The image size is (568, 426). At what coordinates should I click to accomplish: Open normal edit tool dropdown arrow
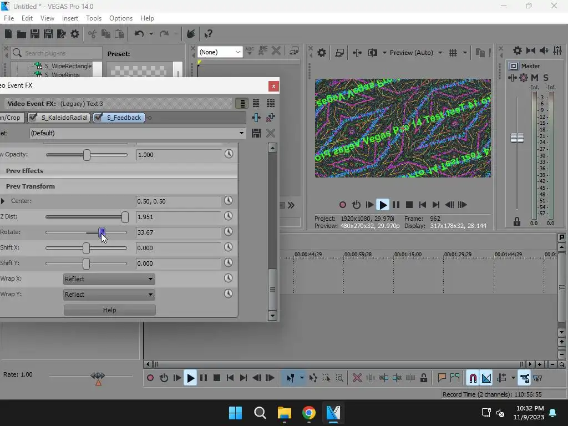pyautogui.click(x=302, y=378)
